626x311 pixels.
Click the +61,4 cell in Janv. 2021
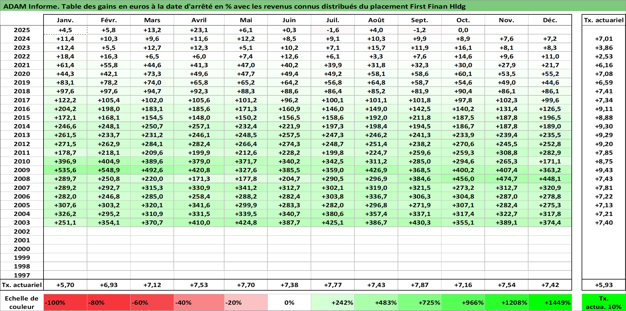click(x=65, y=65)
